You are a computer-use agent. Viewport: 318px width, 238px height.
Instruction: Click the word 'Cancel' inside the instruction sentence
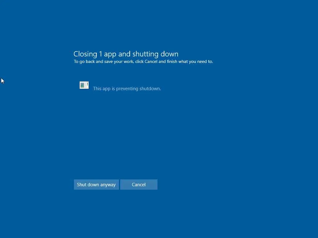(x=151, y=62)
